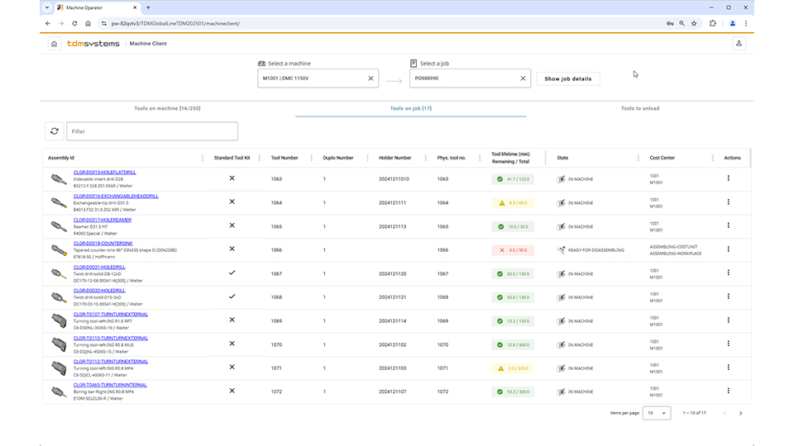Open browser tab search dropdown arrow
794x446 pixels.
pos(47,7)
